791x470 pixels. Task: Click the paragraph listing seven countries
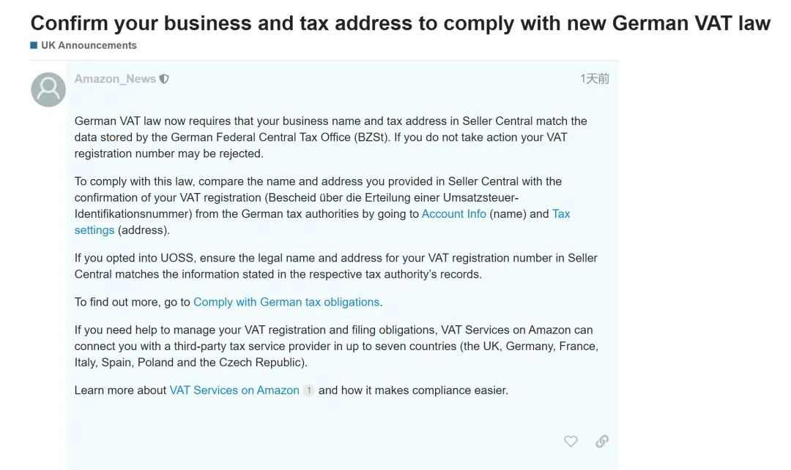tap(335, 346)
